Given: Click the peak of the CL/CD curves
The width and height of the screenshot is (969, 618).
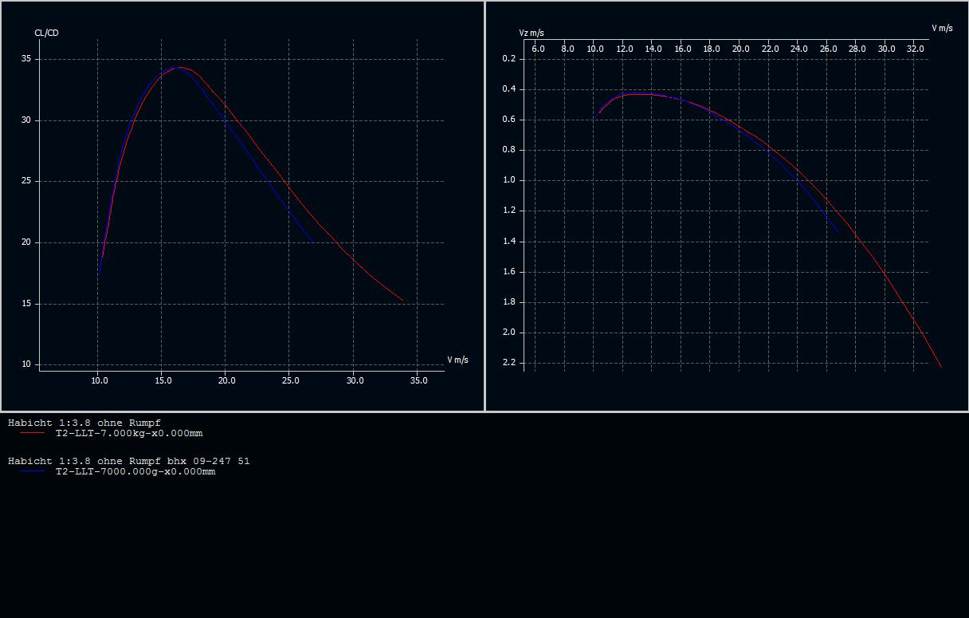Looking at the screenshot, I should tap(178, 68).
